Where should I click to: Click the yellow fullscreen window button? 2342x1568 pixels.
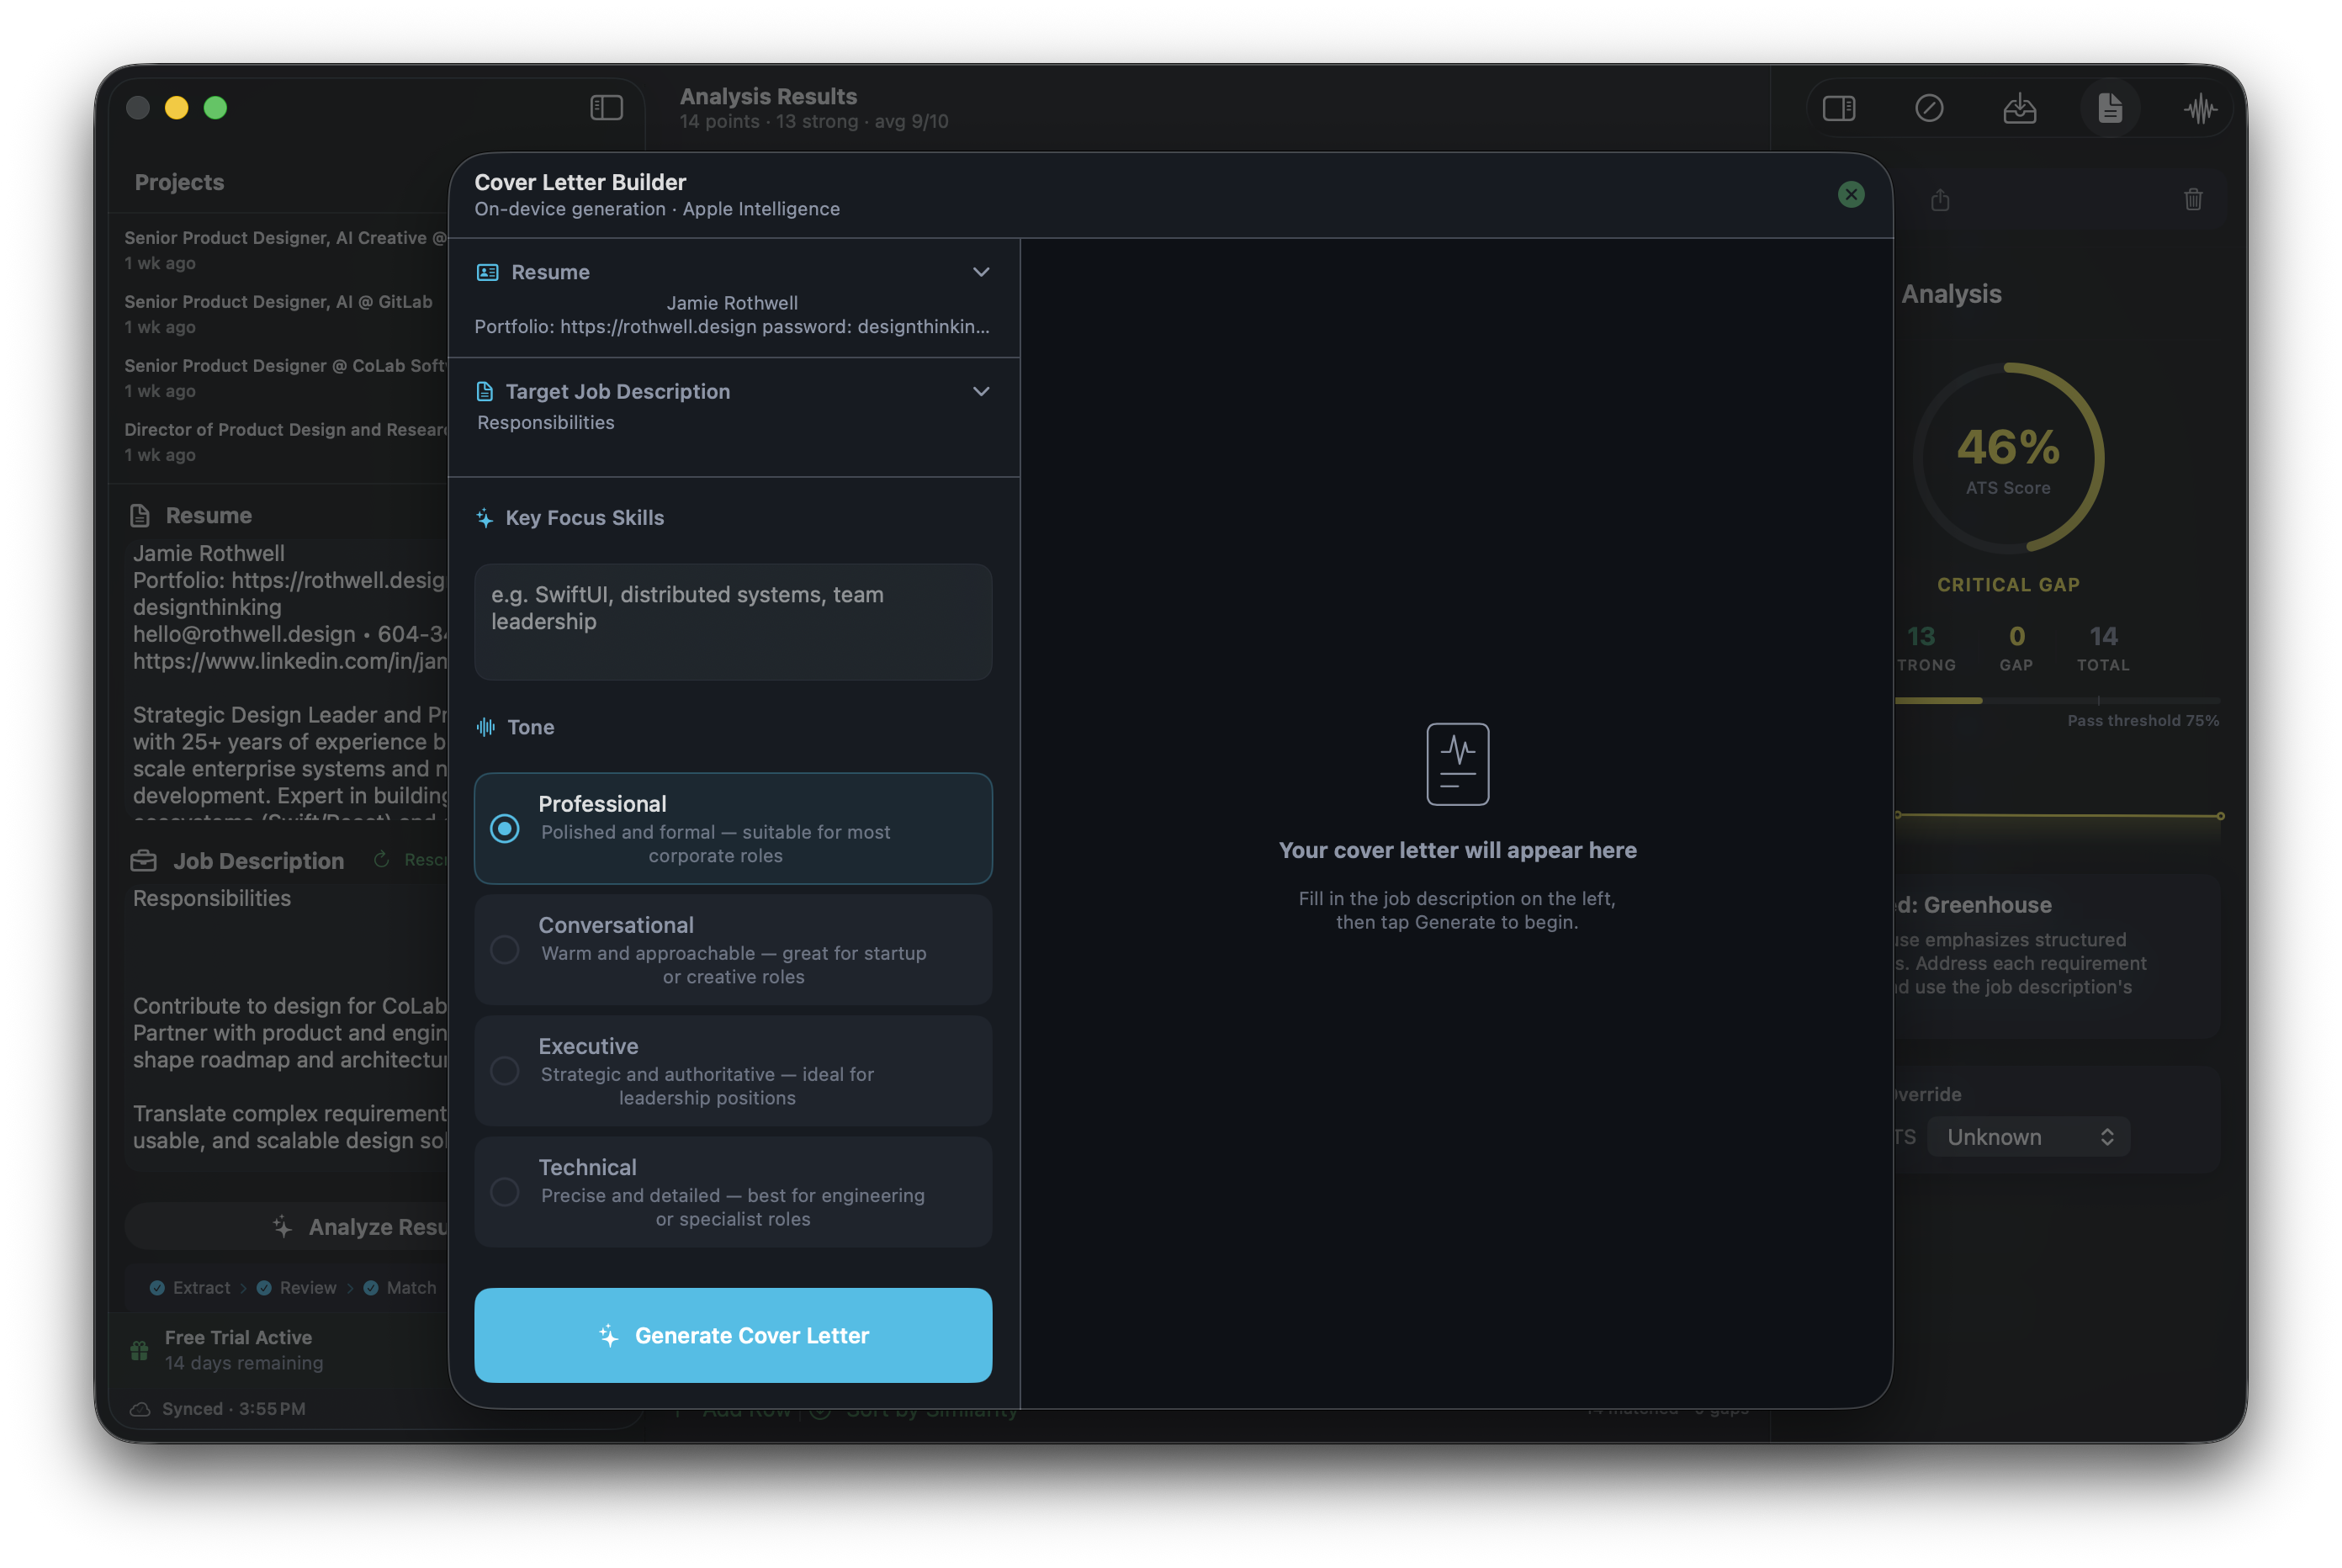click(x=177, y=108)
